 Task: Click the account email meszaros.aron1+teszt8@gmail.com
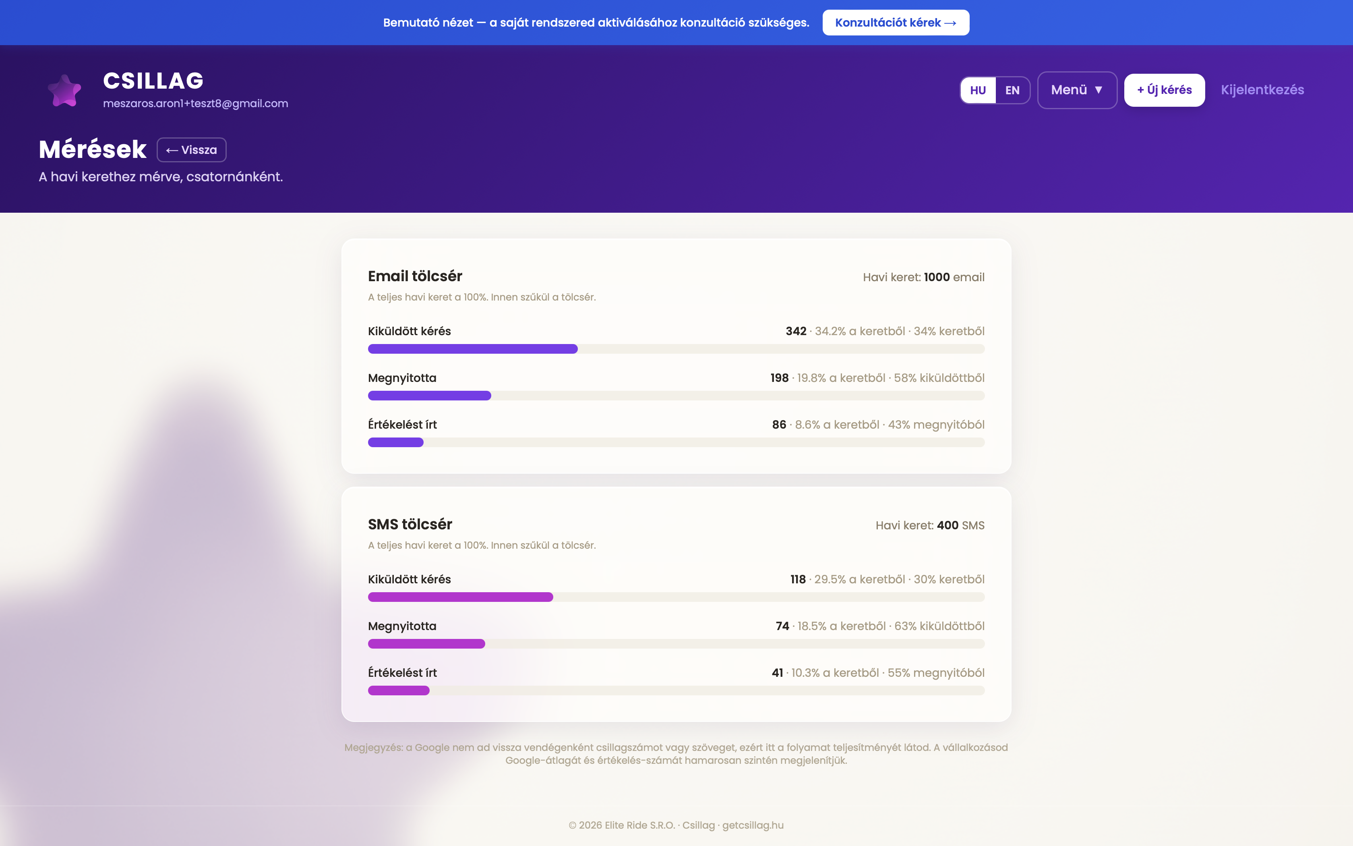(196, 104)
